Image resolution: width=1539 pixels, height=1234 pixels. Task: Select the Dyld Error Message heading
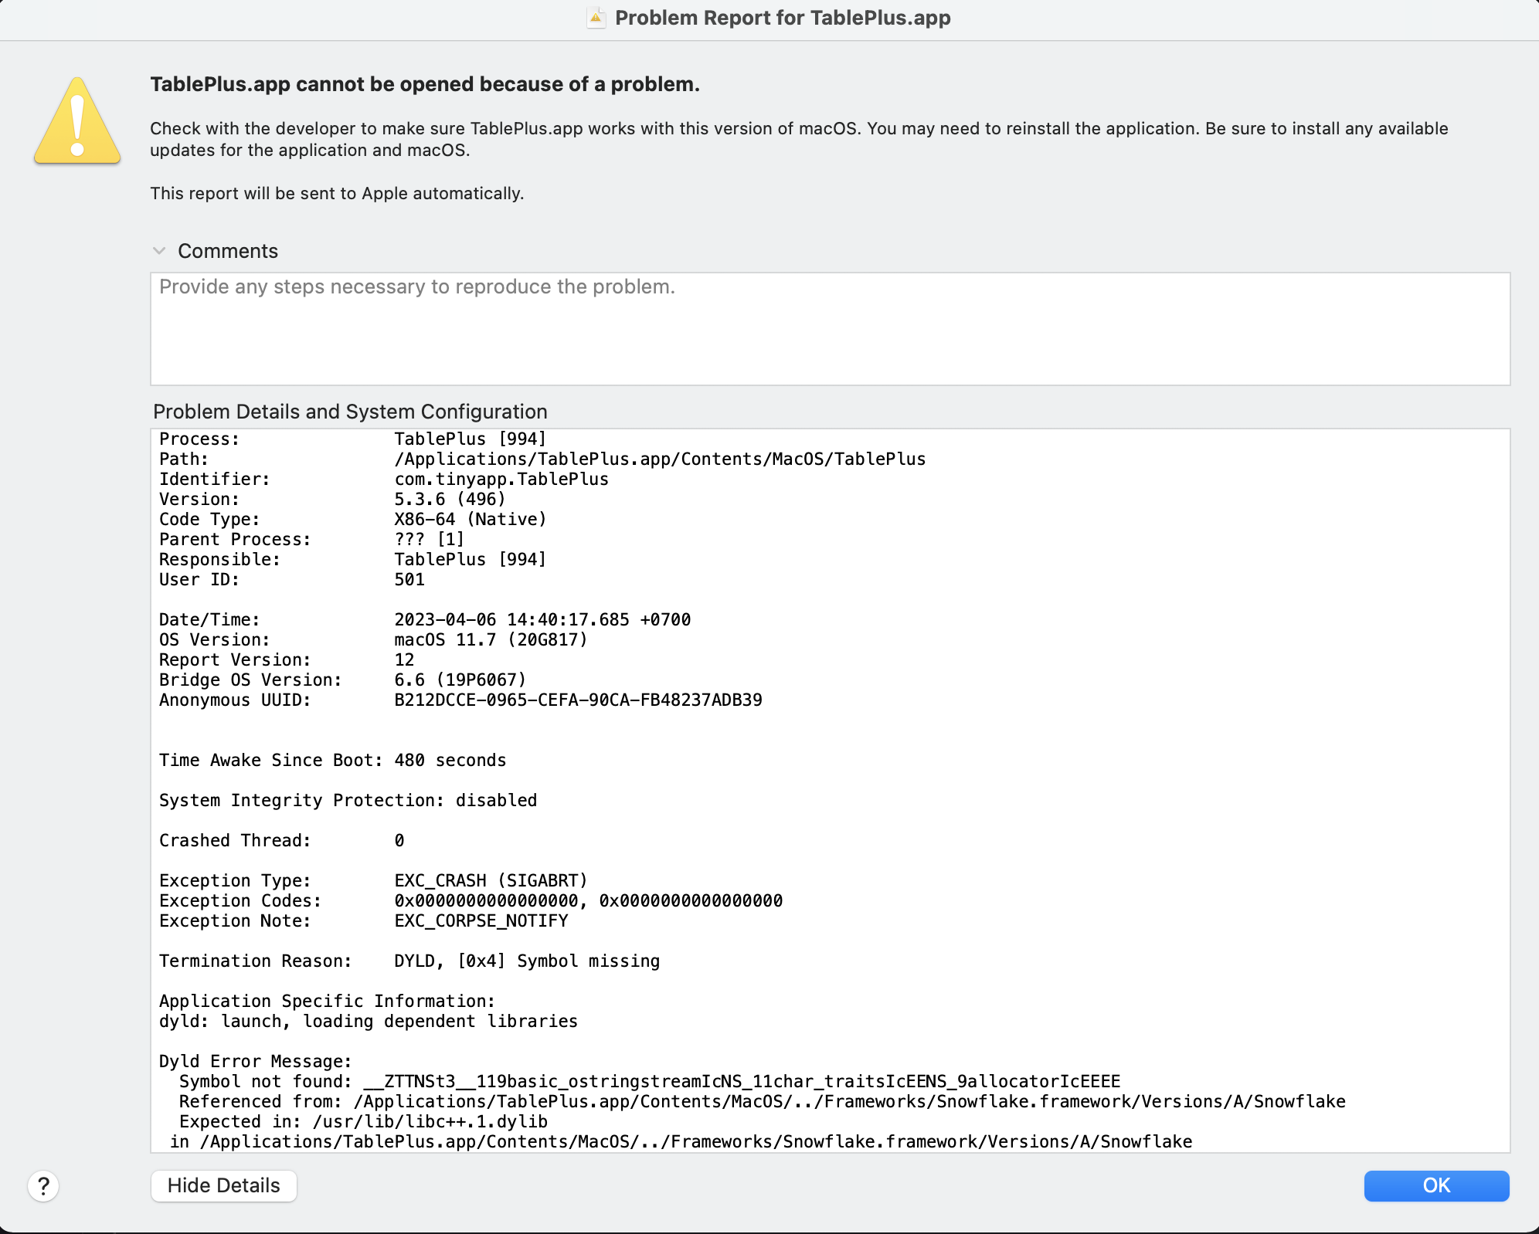tap(255, 1061)
